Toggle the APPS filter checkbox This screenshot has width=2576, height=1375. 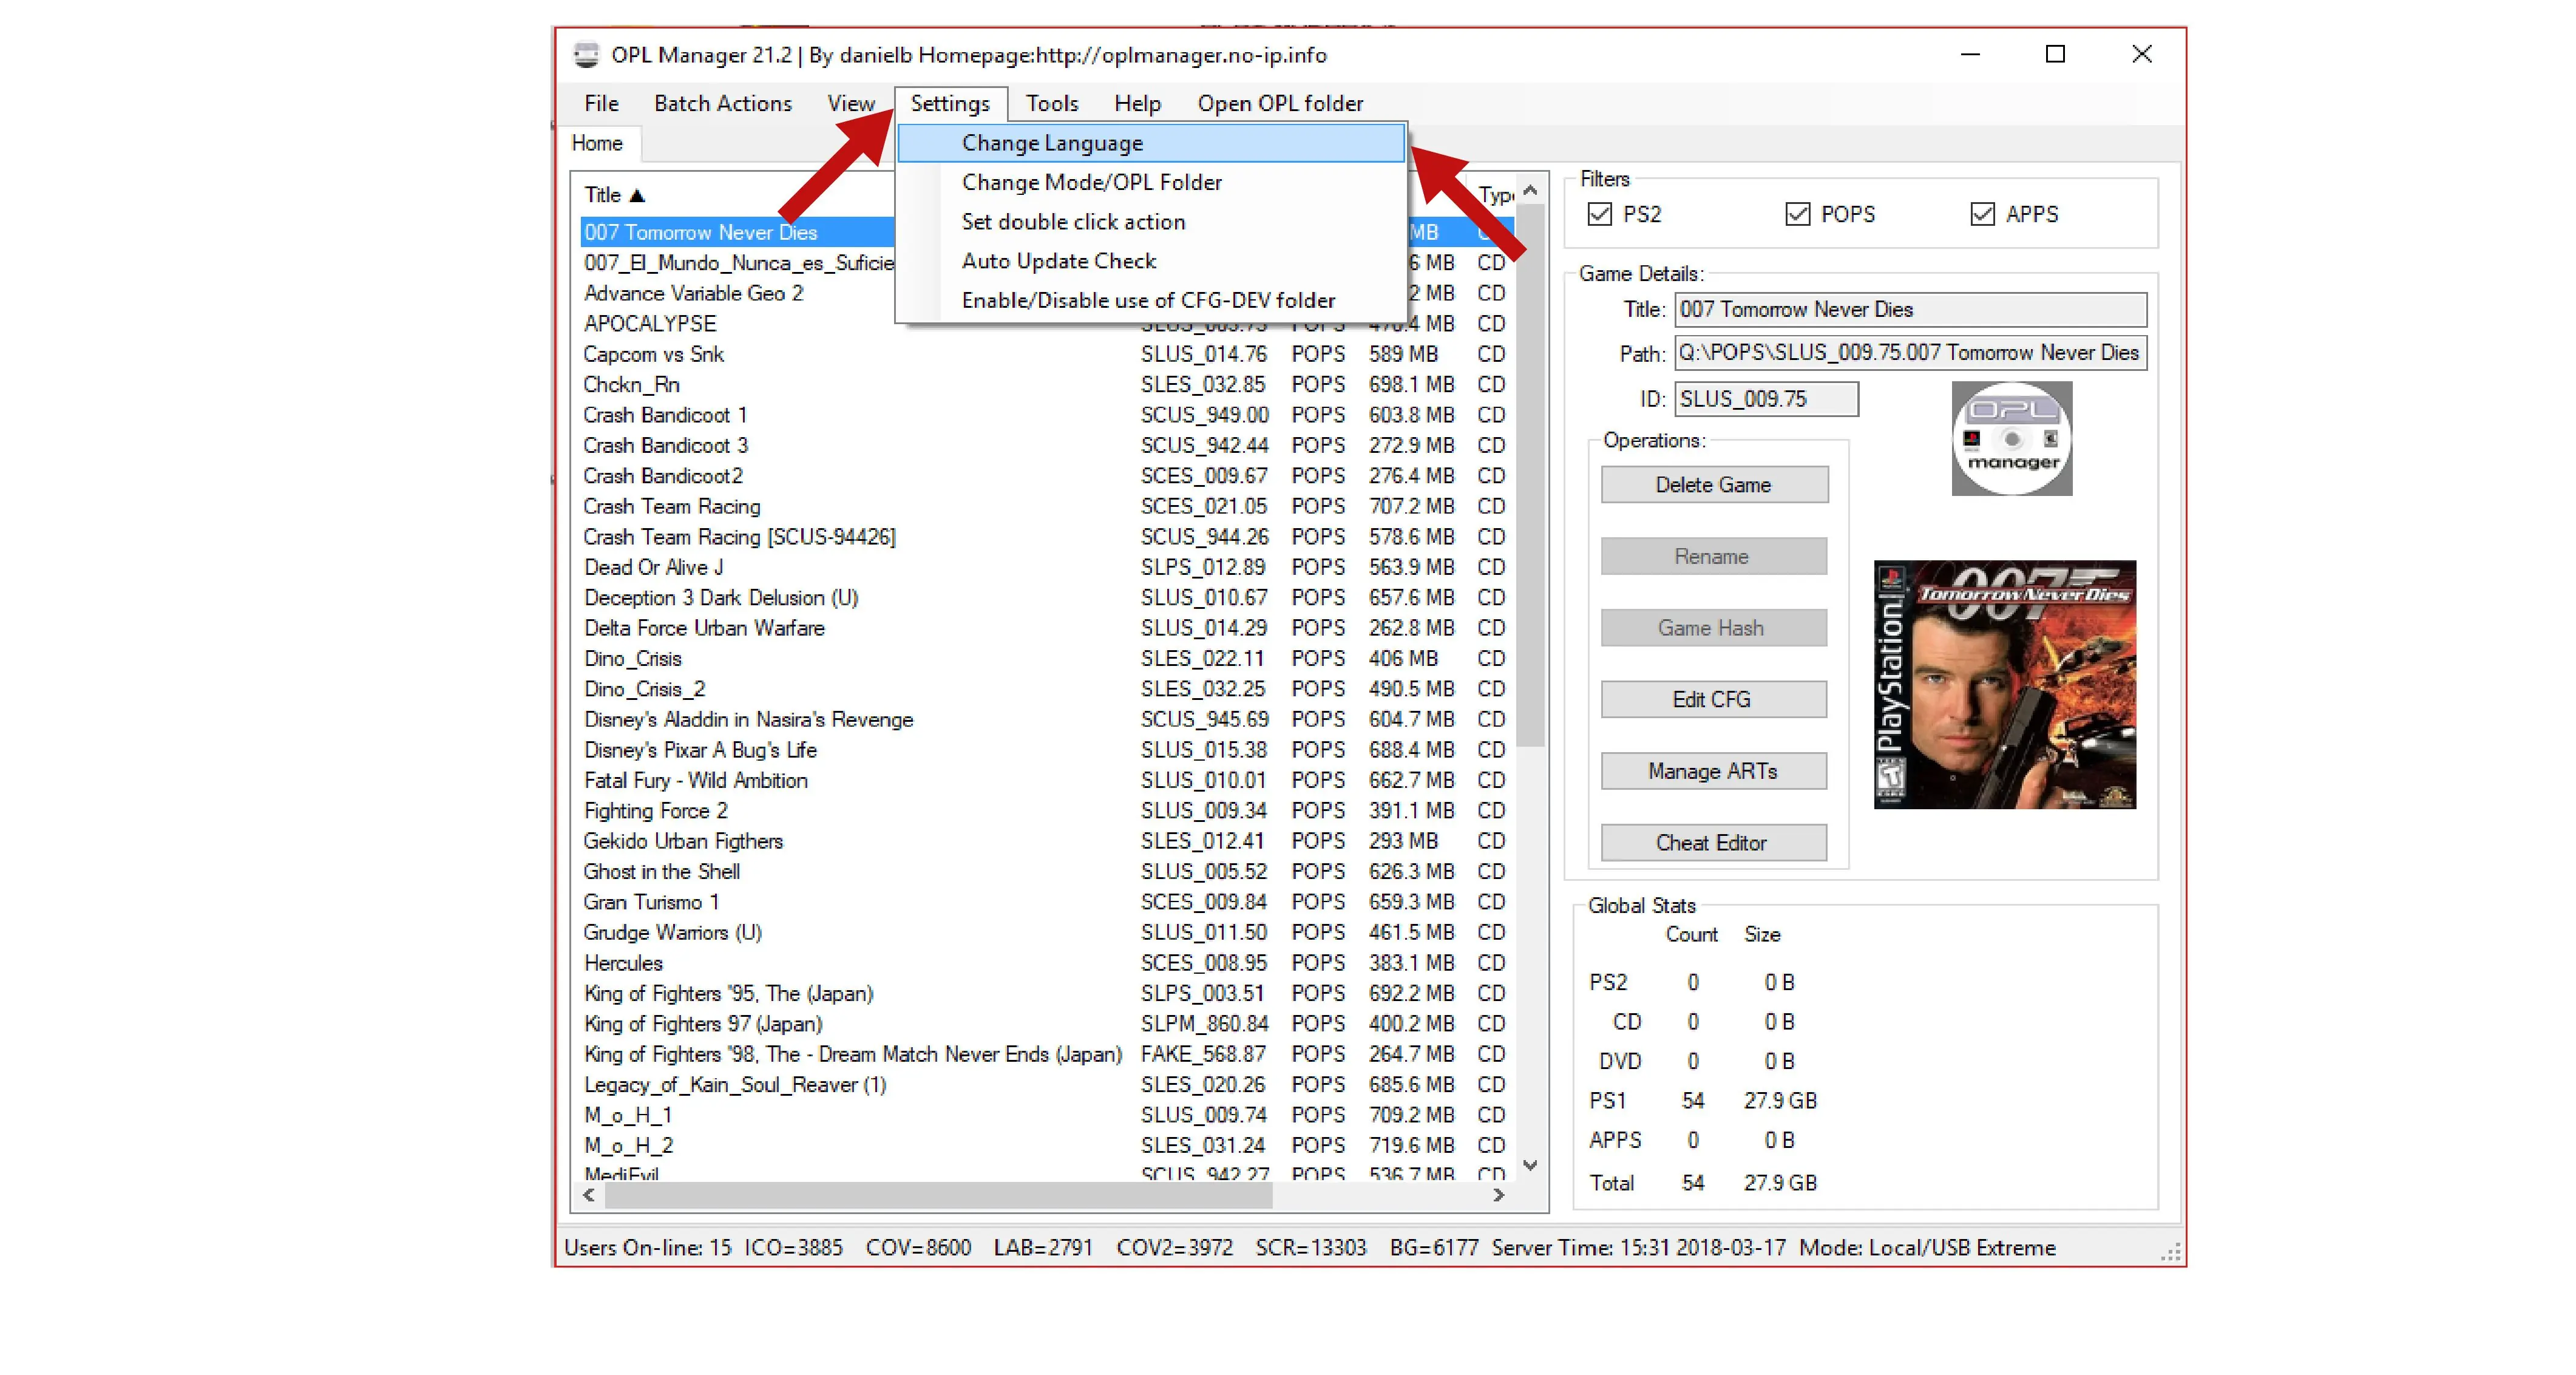click(1982, 214)
